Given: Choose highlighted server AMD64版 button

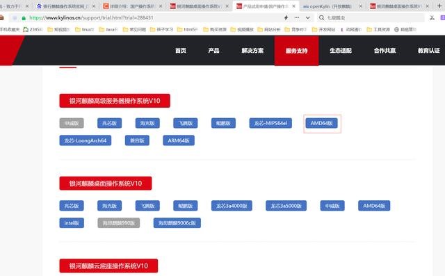Looking at the screenshot, I should [x=321, y=123].
